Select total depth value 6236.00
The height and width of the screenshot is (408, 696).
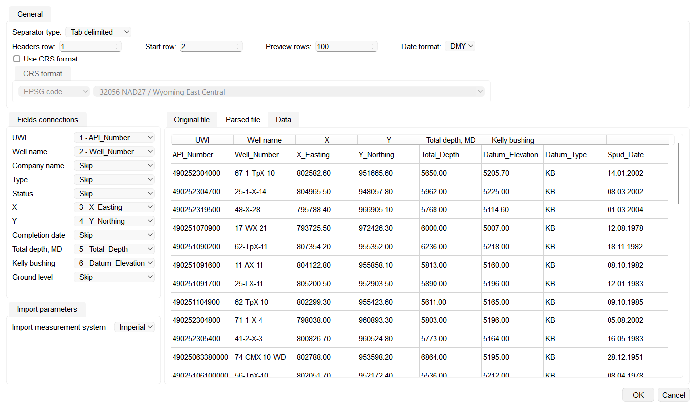(450, 246)
